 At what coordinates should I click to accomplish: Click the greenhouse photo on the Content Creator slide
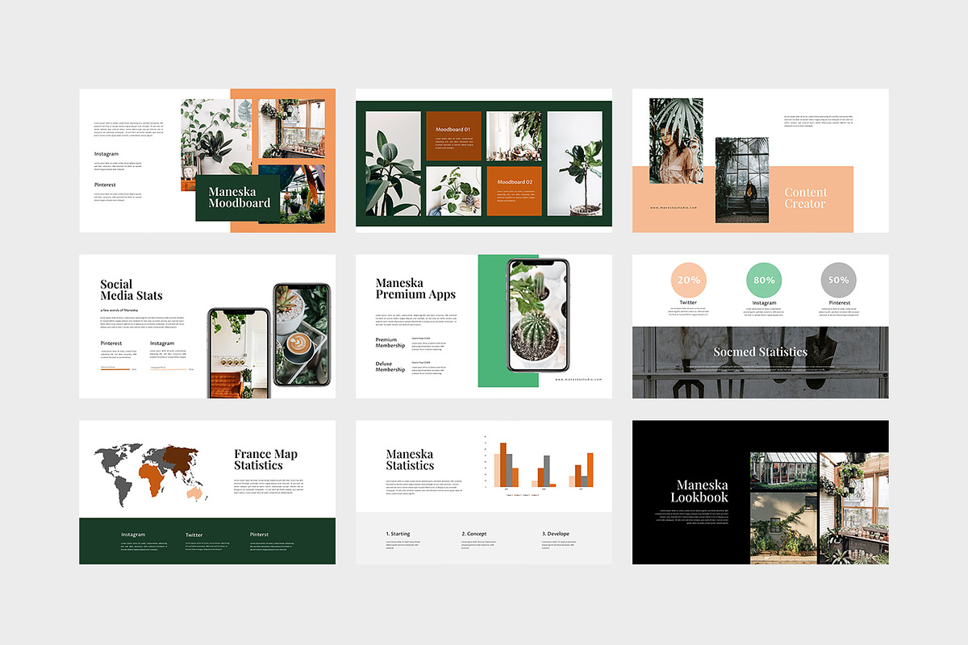(742, 180)
